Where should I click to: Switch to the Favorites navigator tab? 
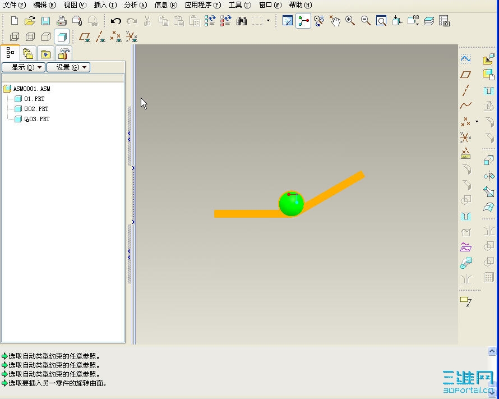pyautogui.click(x=45, y=53)
